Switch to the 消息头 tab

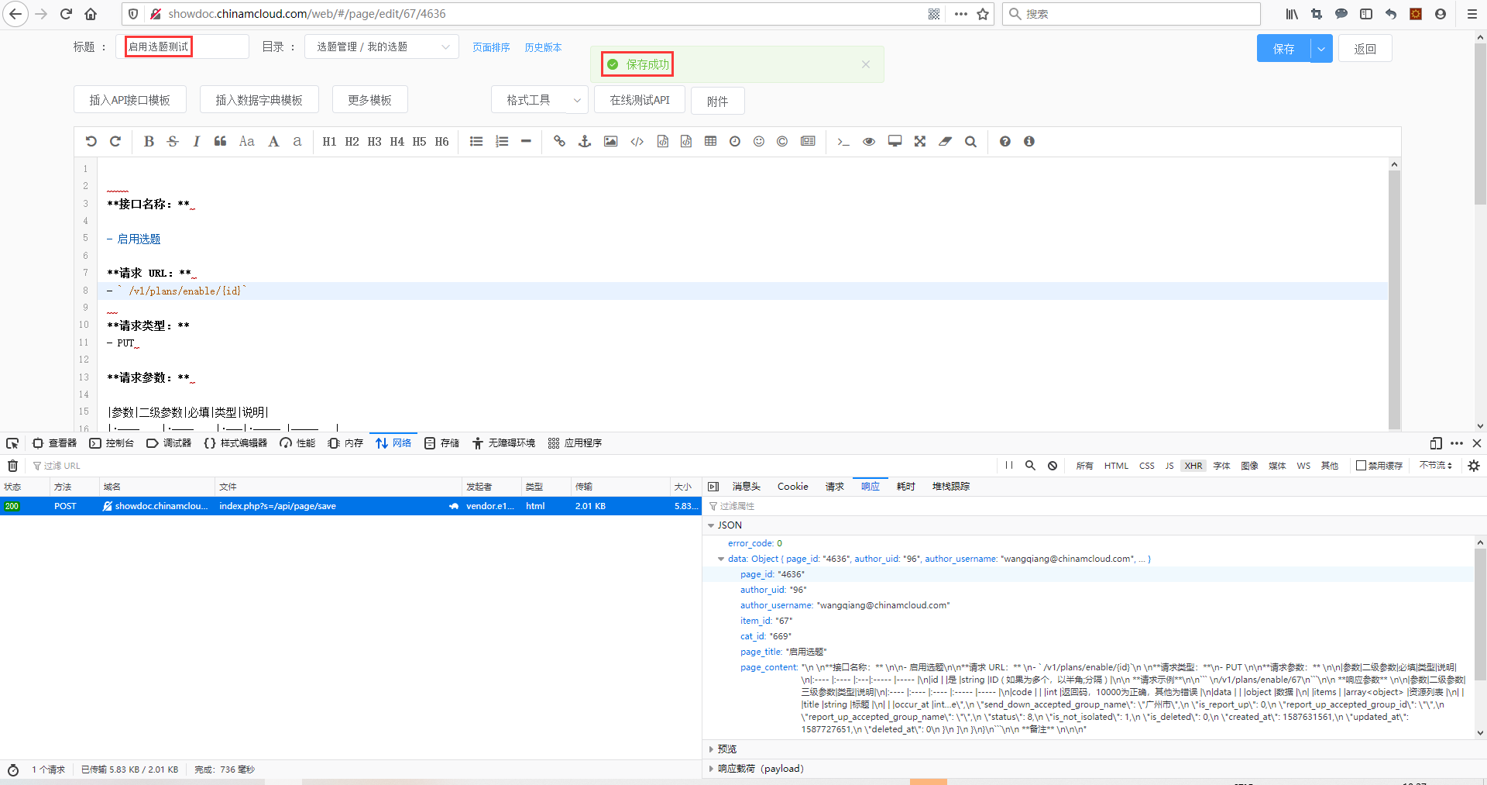(x=746, y=487)
